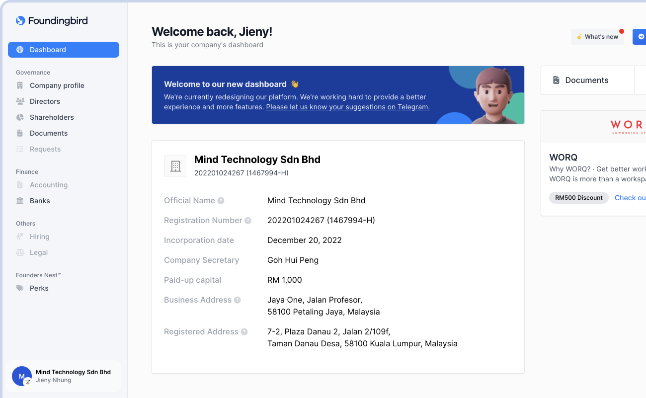Screen dimensions: 646x398
Task: Click the blue Telegram icon button
Action: [640, 37]
